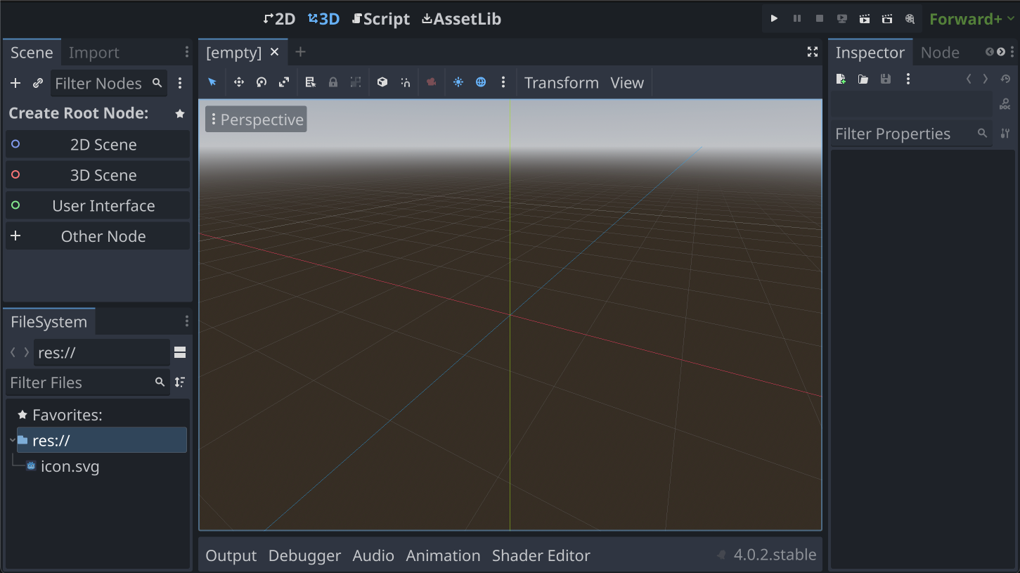
Task: Open the AssetLib workspace
Action: [462, 19]
